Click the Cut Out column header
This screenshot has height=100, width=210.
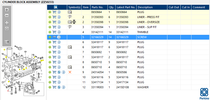pyautogui.click(x=174, y=7)
